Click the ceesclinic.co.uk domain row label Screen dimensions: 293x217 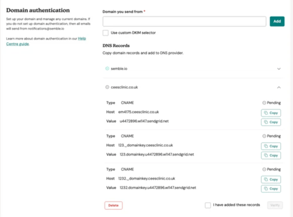click(124, 87)
